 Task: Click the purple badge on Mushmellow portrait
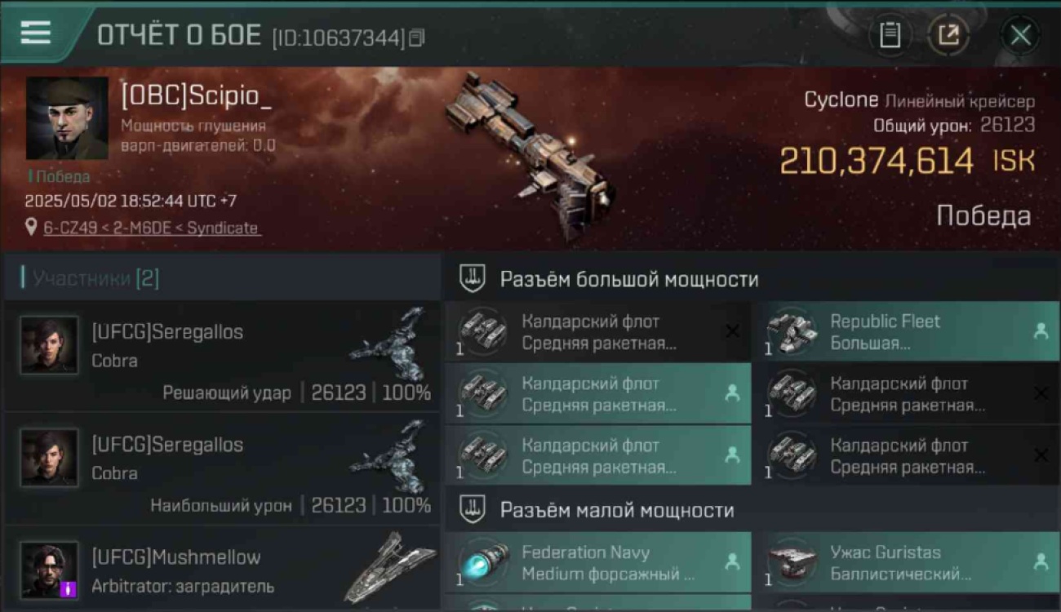(68, 588)
